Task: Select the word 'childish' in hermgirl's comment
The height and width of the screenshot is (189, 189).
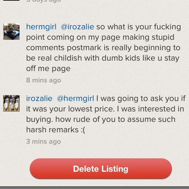Action: (x=68, y=58)
